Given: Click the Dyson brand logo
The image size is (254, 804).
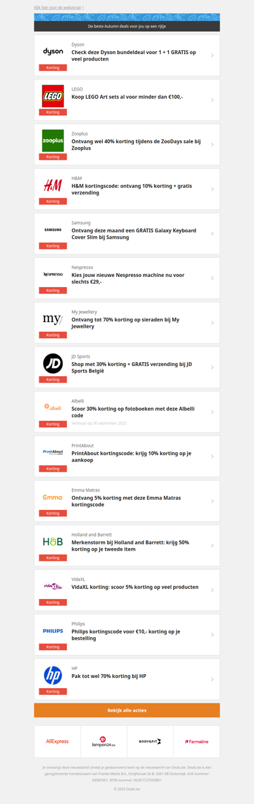Looking at the screenshot, I should click(x=53, y=52).
